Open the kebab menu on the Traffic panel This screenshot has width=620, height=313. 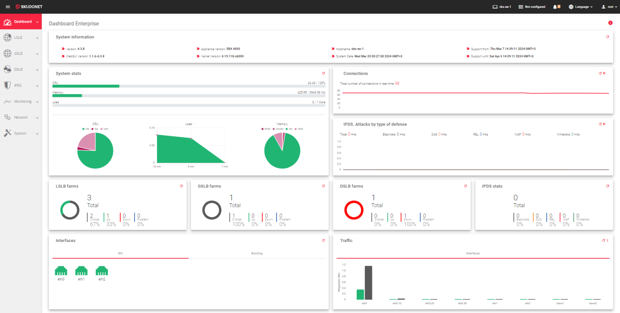pyautogui.click(x=609, y=240)
